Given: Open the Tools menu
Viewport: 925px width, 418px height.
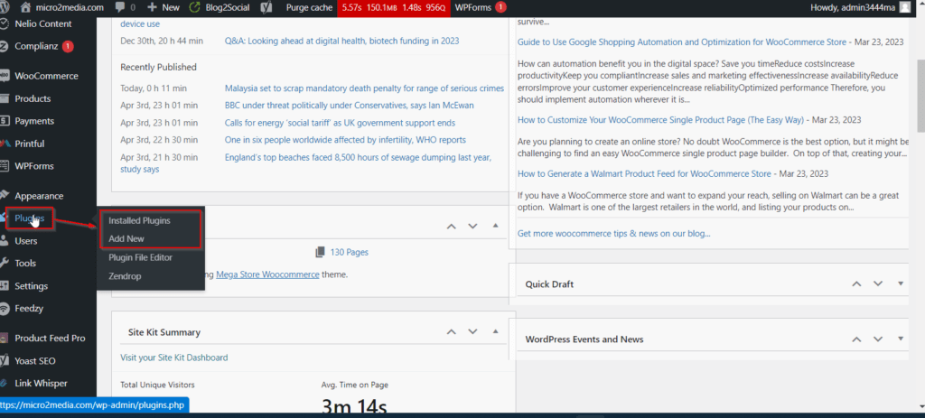Looking at the screenshot, I should coord(25,264).
